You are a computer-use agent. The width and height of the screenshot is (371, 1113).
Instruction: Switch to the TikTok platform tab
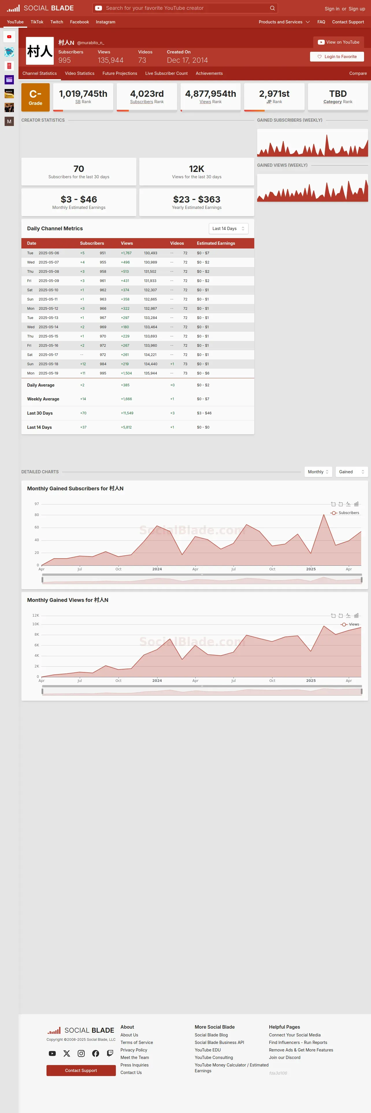click(37, 22)
